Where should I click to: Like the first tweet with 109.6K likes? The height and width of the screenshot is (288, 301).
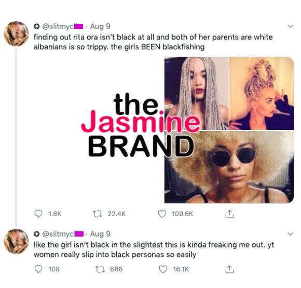(x=162, y=214)
